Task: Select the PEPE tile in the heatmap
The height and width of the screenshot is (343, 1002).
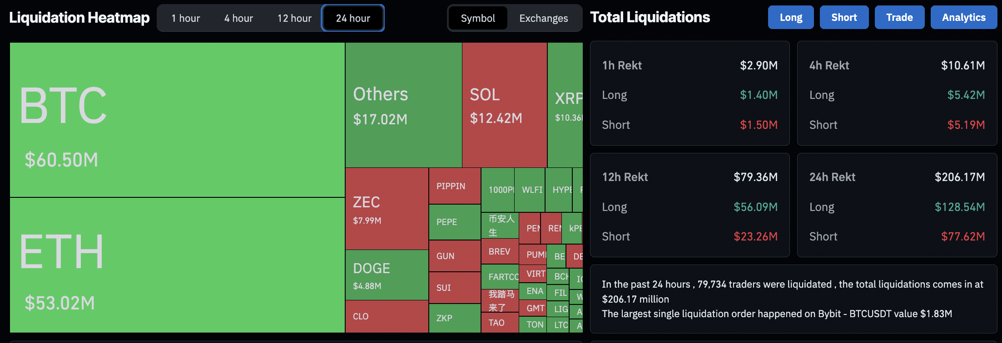Action: 453,222
